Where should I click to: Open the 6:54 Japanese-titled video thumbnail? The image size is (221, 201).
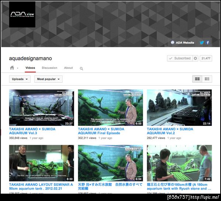(x=110, y=163)
